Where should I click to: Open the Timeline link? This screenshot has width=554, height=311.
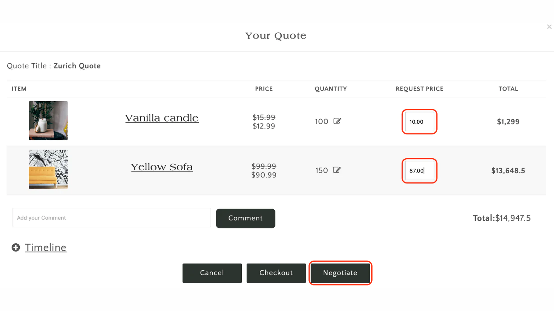click(x=46, y=247)
